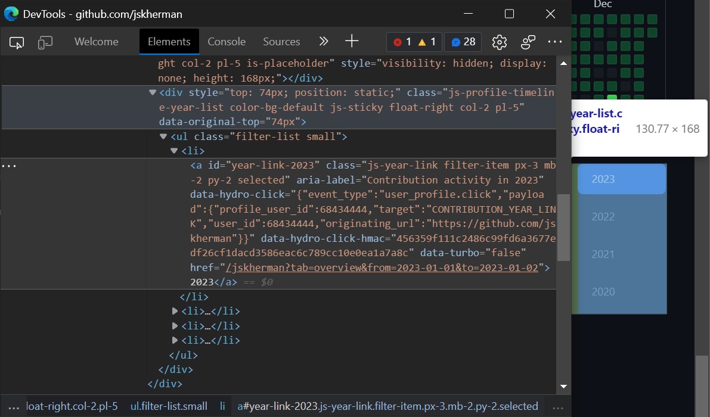This screenshot has height=417, width=710.
Task: Open the errors and warnings counter
Action: click(x=414, y=42)
